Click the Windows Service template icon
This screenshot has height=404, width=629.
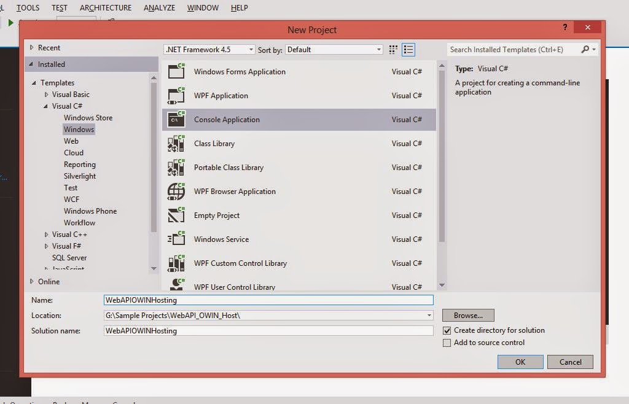tap(176, 239)
